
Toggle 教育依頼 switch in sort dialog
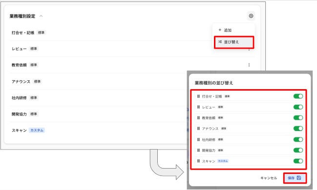click(298, 118)
